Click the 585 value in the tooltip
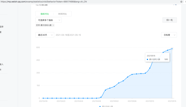The height and width of the screenshot is (107, 186). click(166, 59)
